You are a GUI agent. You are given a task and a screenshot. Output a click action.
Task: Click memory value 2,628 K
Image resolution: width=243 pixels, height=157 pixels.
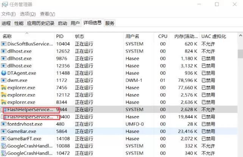[x=189, y=110]
